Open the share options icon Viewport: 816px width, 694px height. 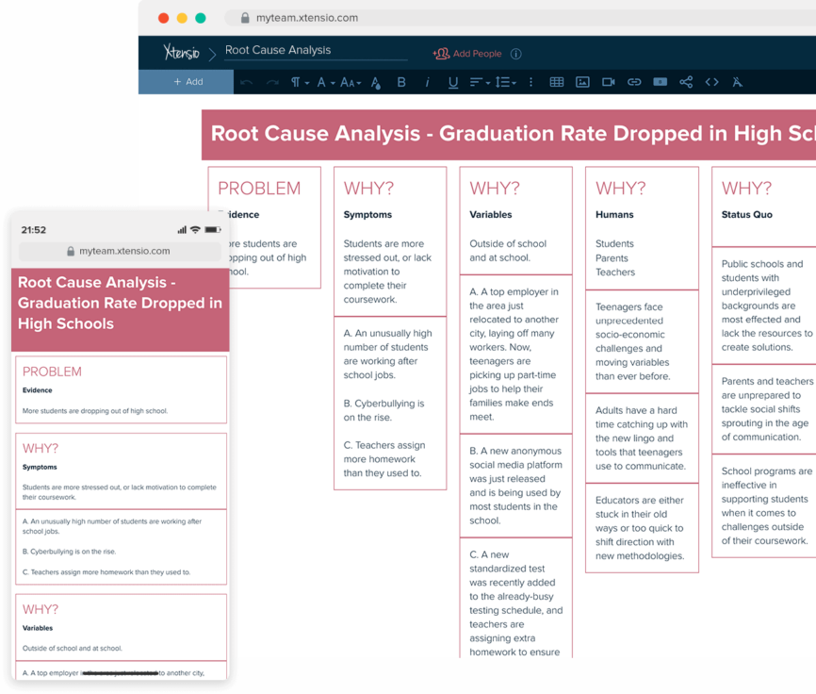(686, 82)
